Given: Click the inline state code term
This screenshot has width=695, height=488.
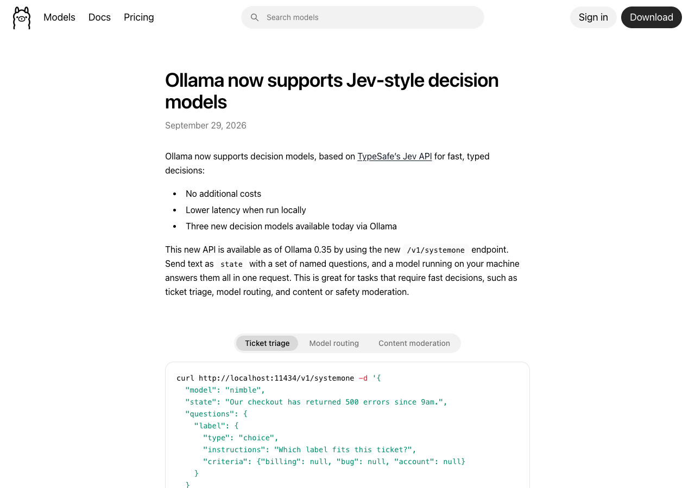Looking at the screenshot, I should [x=231, y=264].
